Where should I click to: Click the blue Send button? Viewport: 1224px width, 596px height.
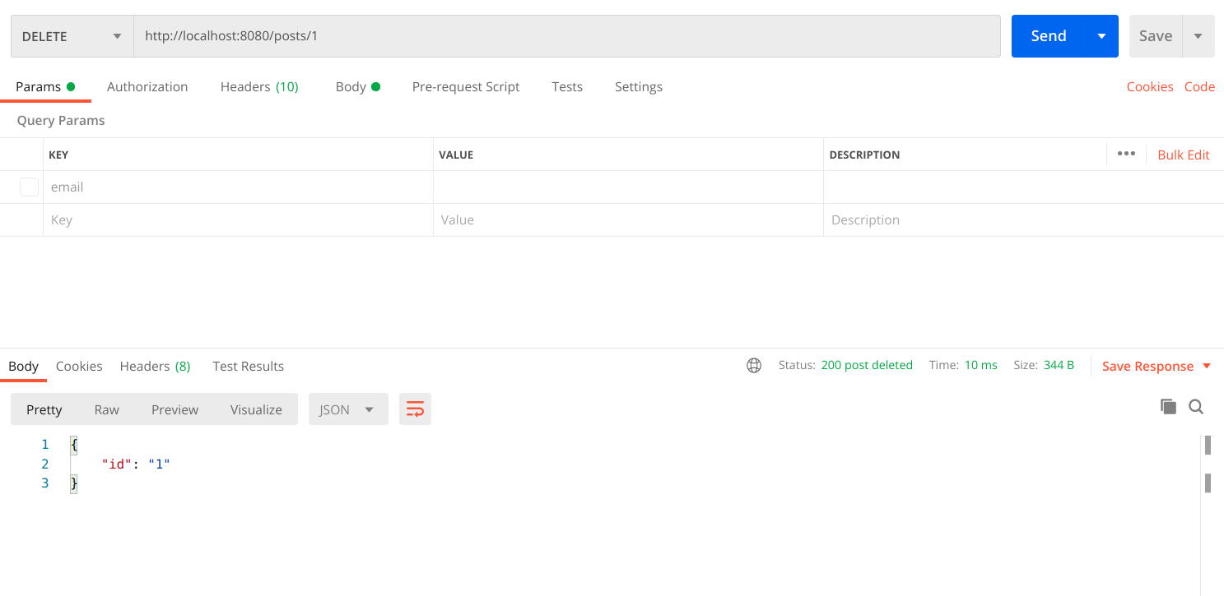tap(1048, 36)
